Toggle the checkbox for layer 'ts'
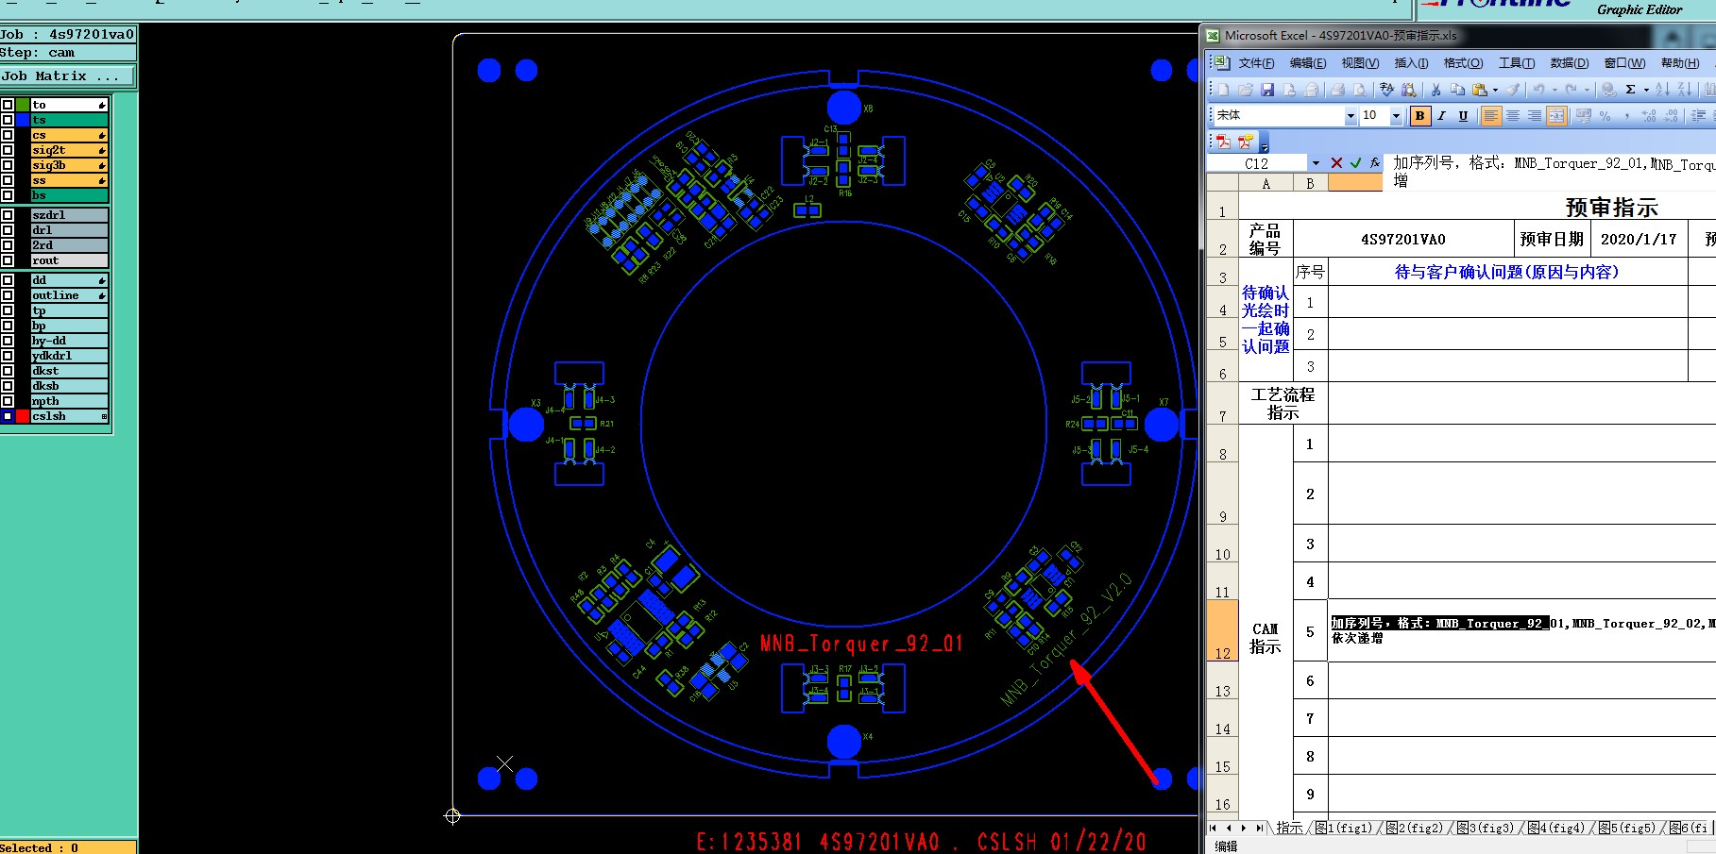The height and width of the screenshot is (854, 1716). click(x=7, y=120)
